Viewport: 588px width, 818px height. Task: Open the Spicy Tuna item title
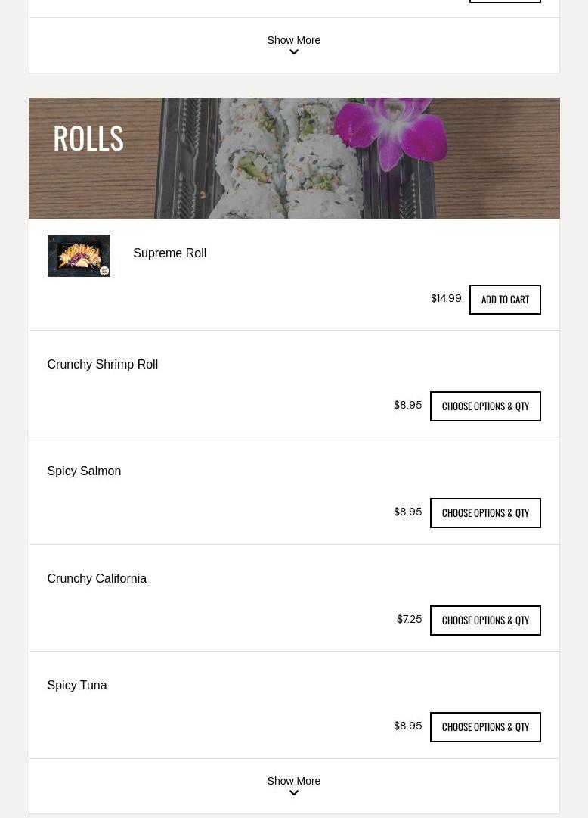[77, 685]
